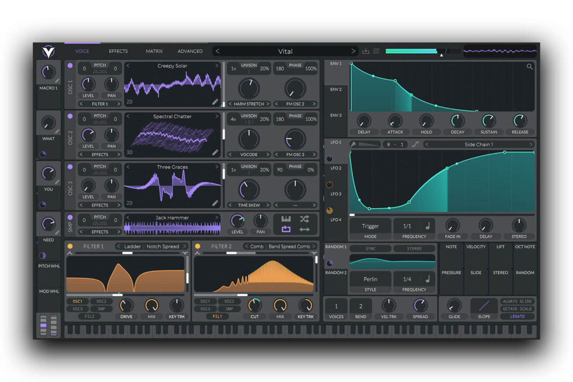Open the Perlin style dropdown
573x382 pixels.
[x=370, y=279]
